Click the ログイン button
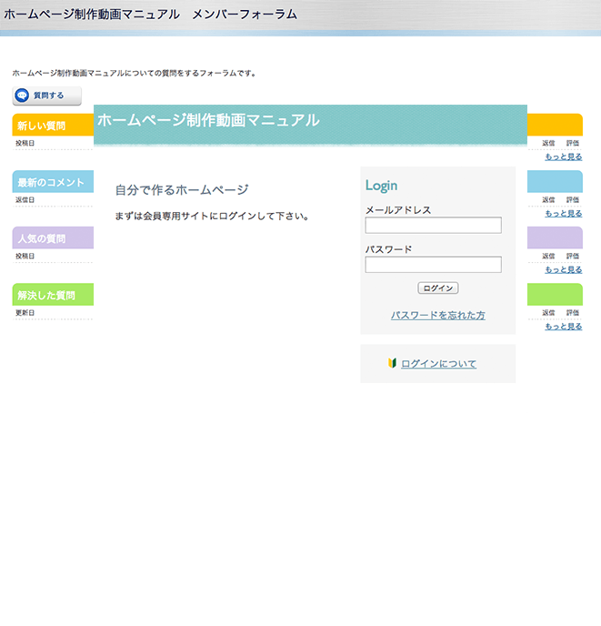The image size is (601, 626). 437,288
